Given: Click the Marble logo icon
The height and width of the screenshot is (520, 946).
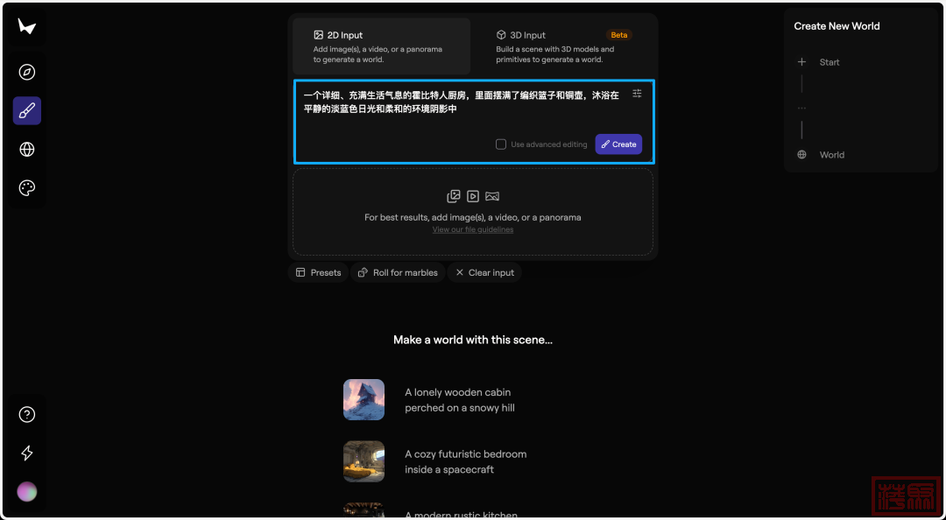Looking at the screenshot, I should 27,27.
